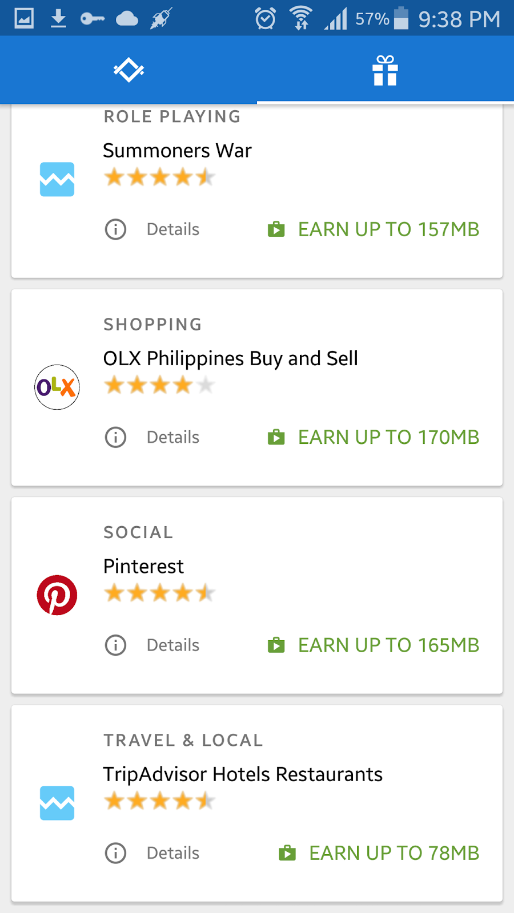Click Earn Up To 170MB offer

pos(374,438)
